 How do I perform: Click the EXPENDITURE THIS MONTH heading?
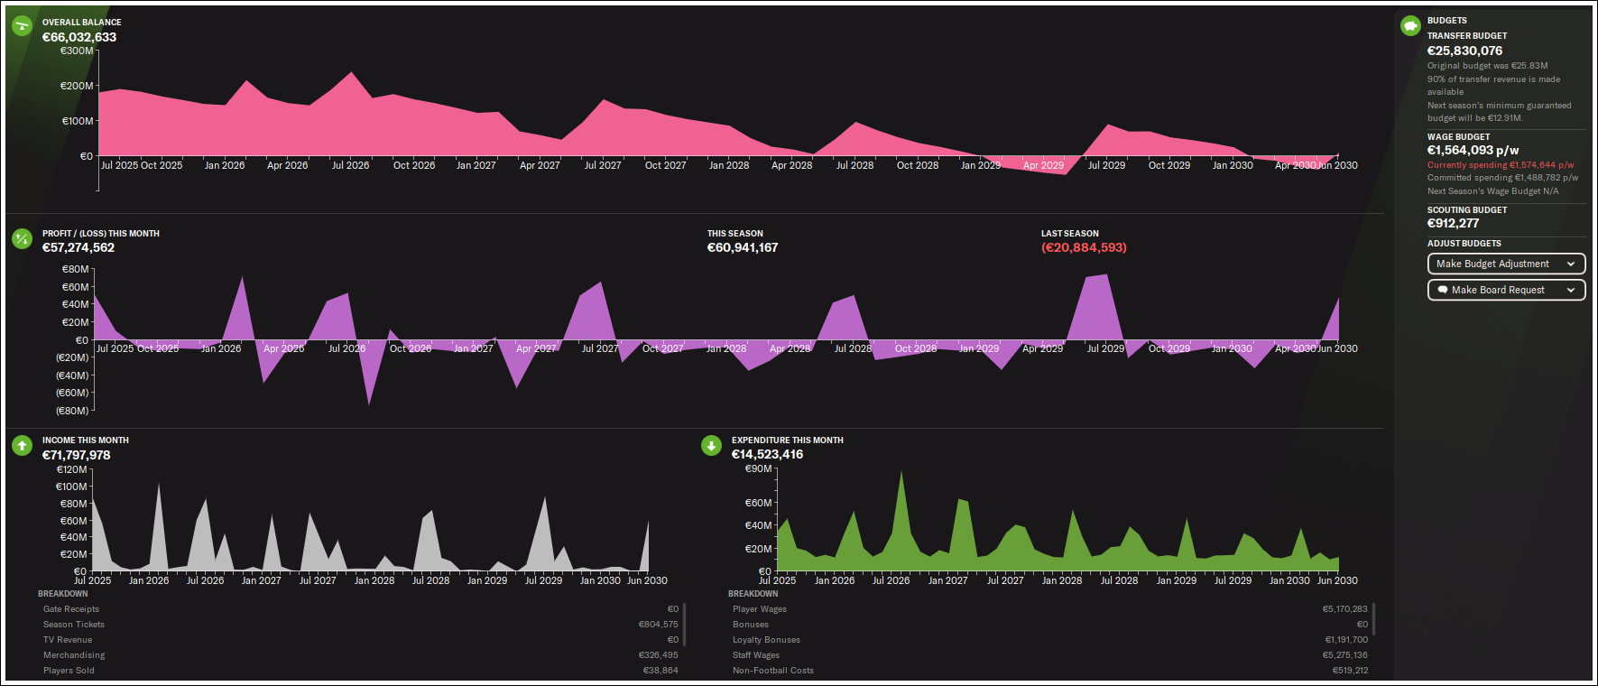coord(788,440)
